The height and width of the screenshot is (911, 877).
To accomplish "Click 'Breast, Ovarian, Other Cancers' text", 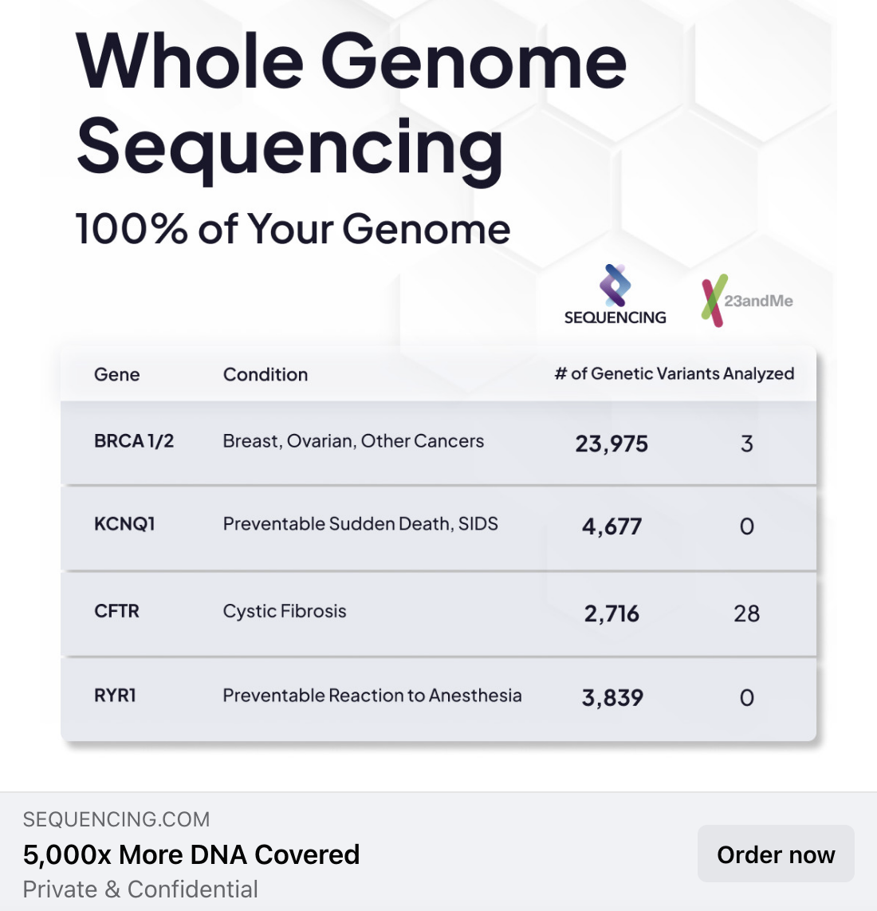I will (x=353, y=441).
